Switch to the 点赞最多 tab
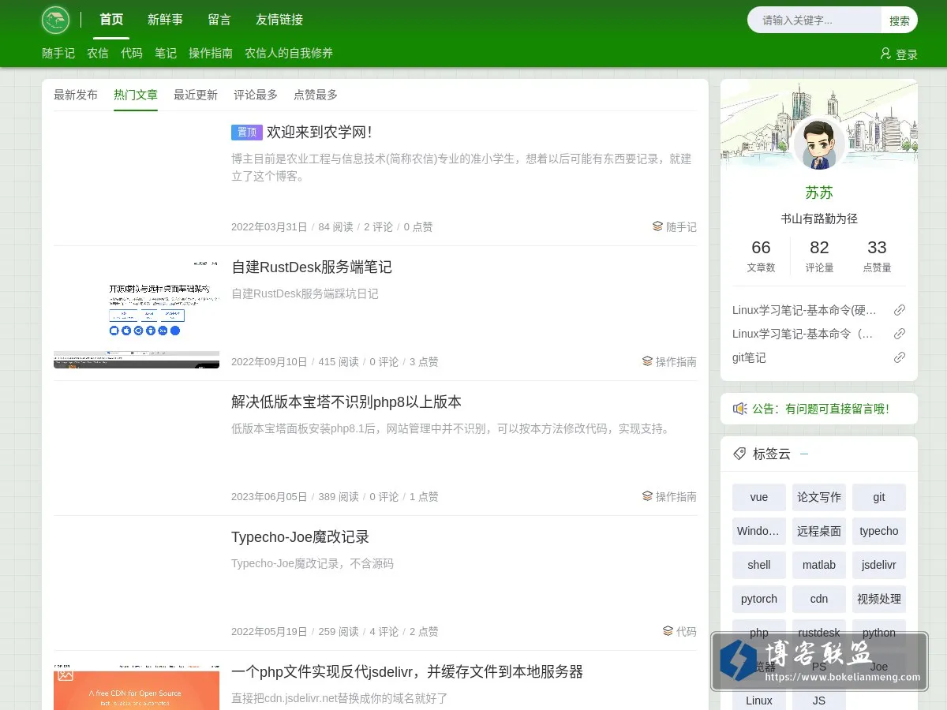Screen dimensions: 947x710 coord(316,95)
